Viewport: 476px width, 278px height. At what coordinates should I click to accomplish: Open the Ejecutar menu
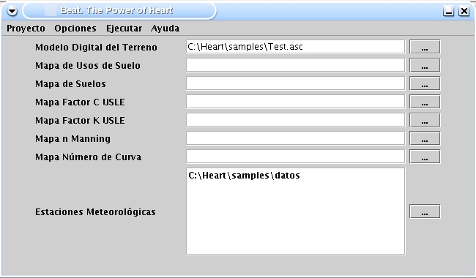coord(124,29)
